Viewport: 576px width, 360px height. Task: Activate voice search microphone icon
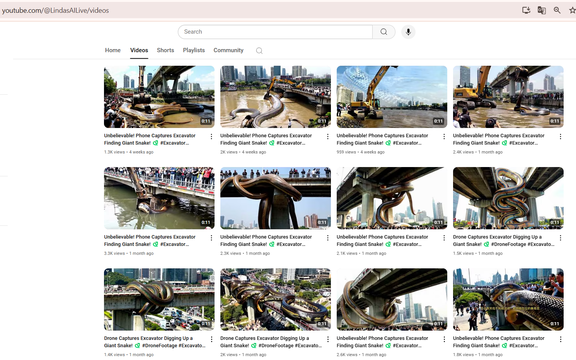pyautogui.click(x=408, y=32)
